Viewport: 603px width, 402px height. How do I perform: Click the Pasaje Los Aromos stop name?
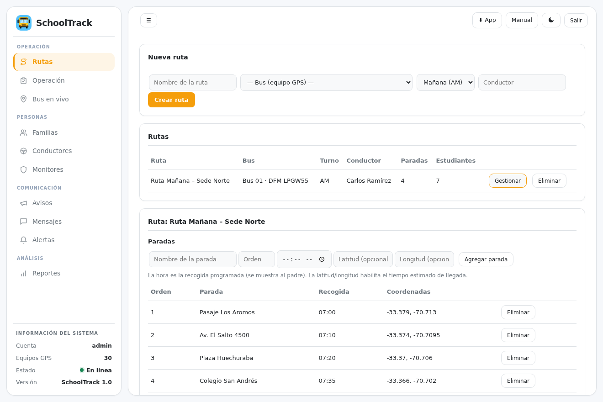tap(227, 312)
